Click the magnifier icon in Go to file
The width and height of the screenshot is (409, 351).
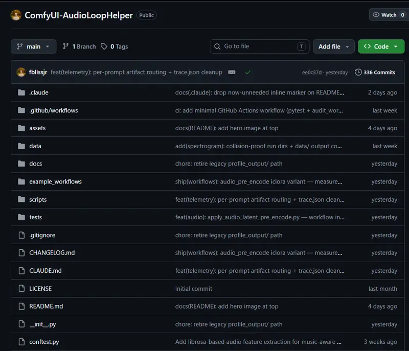217,46
